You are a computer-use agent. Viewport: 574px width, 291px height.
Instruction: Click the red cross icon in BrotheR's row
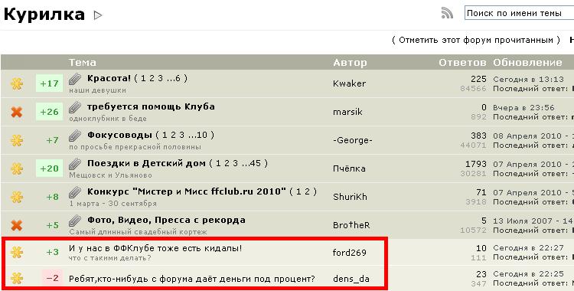[17, 225]
